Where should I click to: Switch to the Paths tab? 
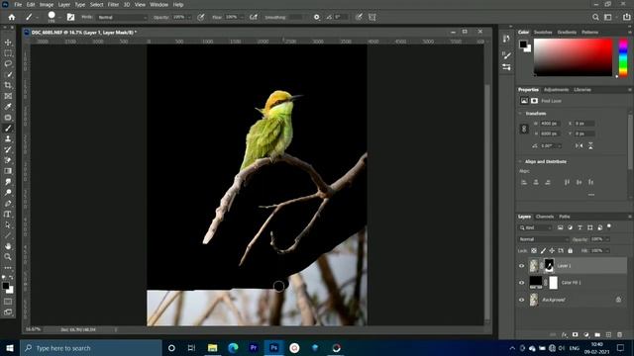[565, 217]
